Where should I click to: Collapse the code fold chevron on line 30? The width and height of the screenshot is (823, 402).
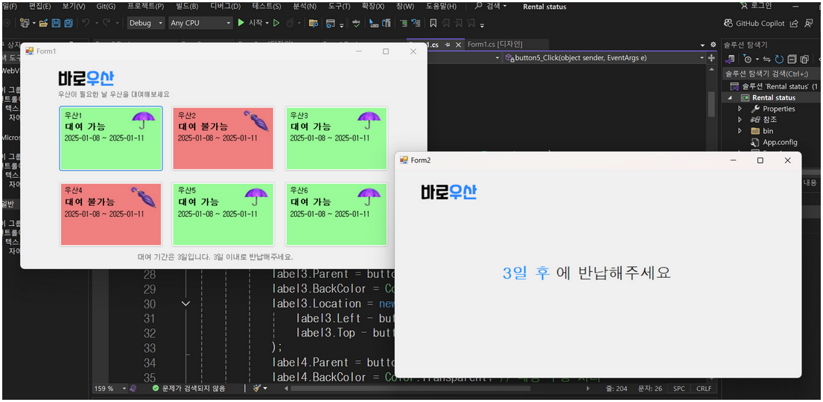(185, 303)
